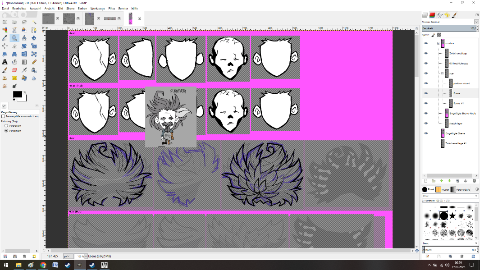Choose the Eraser tool in toolbox
The width and height of the screenshot is (480, 270).
pos(14,70)
